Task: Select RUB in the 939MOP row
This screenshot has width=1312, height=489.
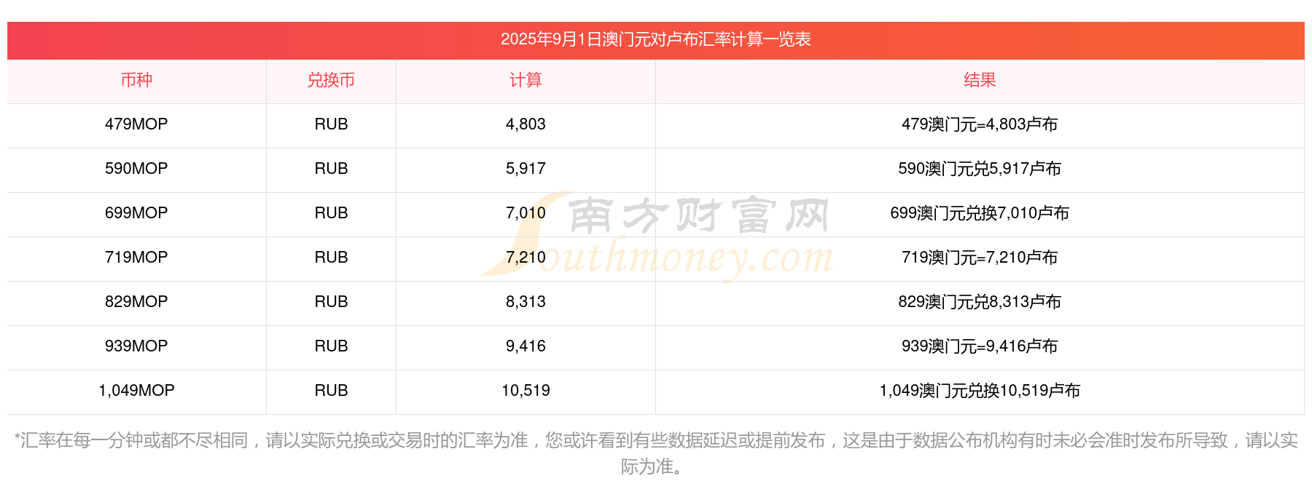Action: click(331, 346)
